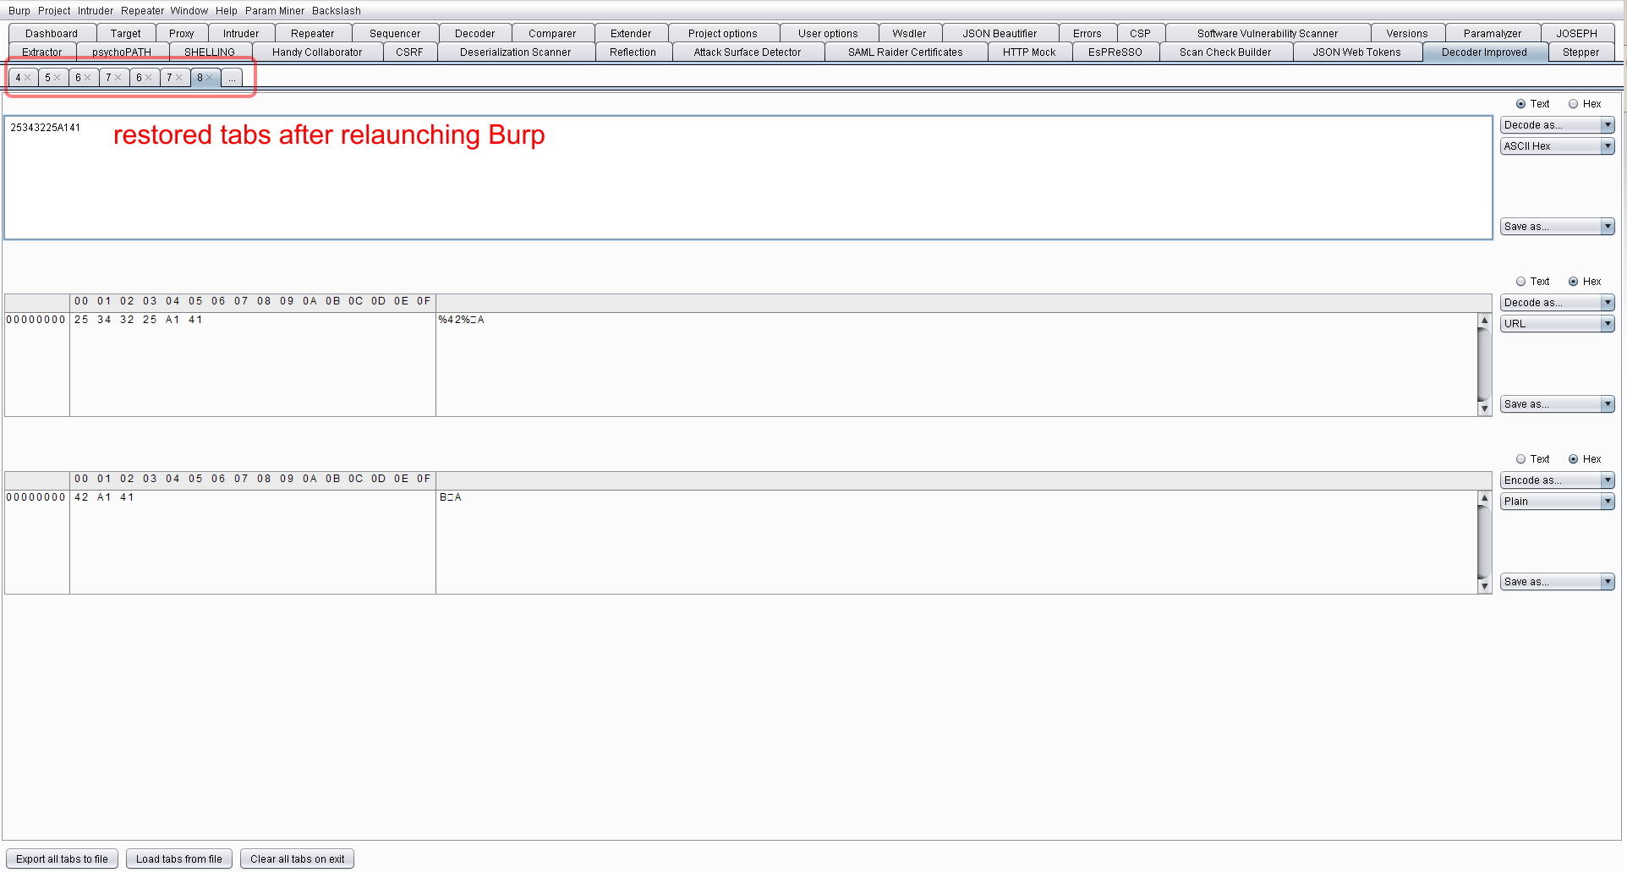The height and width of the screenshot is (872, 1627).
Task: Click the decoded text '%42%¡A'
Action: point(462,320)
